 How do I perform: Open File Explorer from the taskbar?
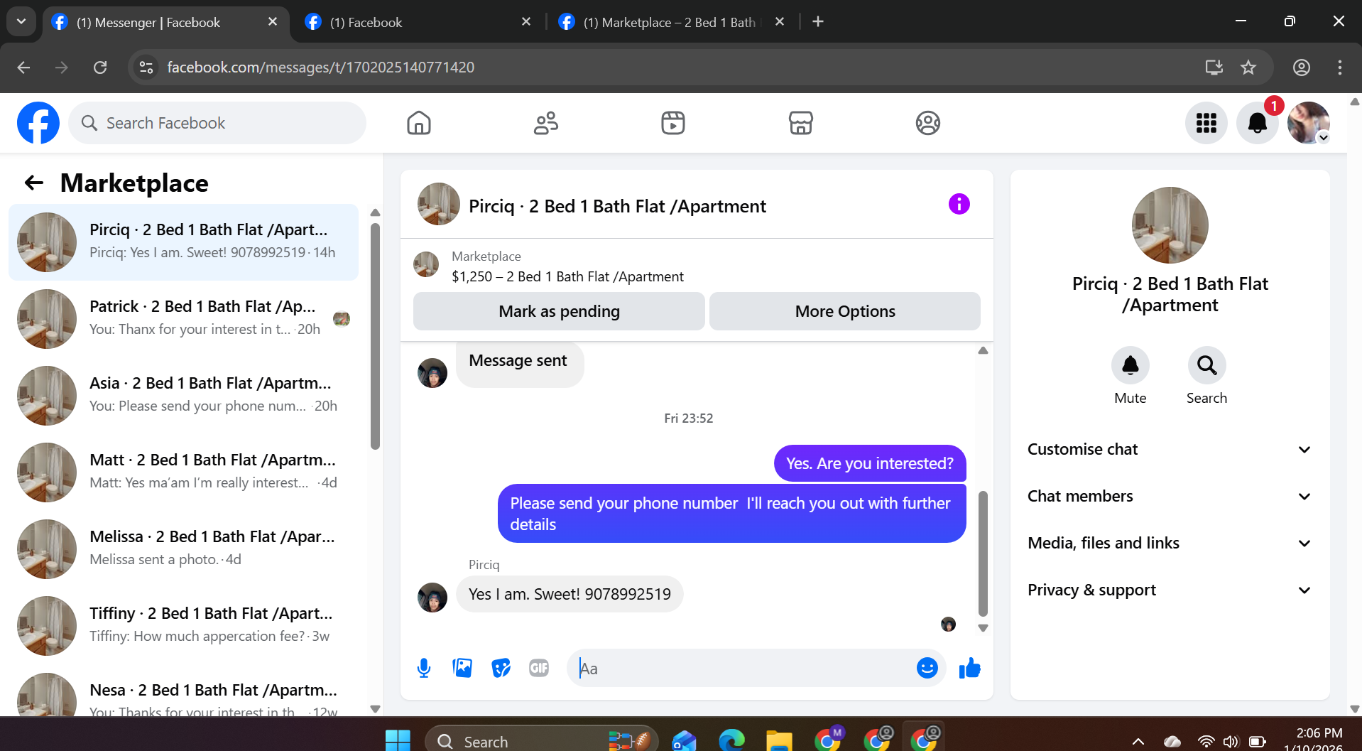(x=779, y=740)
